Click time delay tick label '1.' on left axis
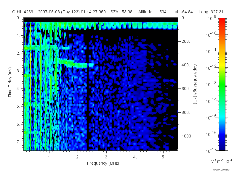 click(18, 36)
